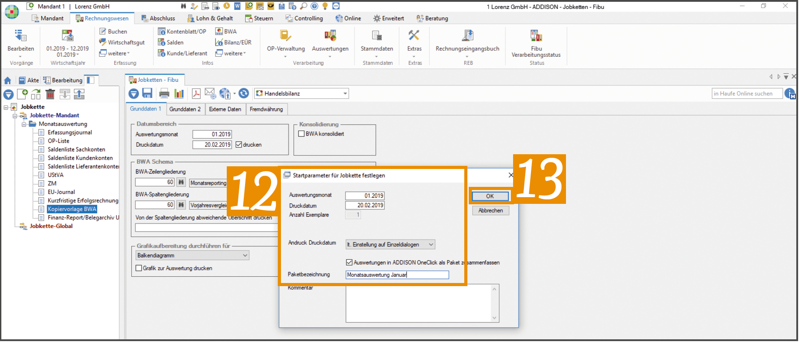Open Kontenblatt/OP in the ribbon
799x342 pixels.
[182, 31]
